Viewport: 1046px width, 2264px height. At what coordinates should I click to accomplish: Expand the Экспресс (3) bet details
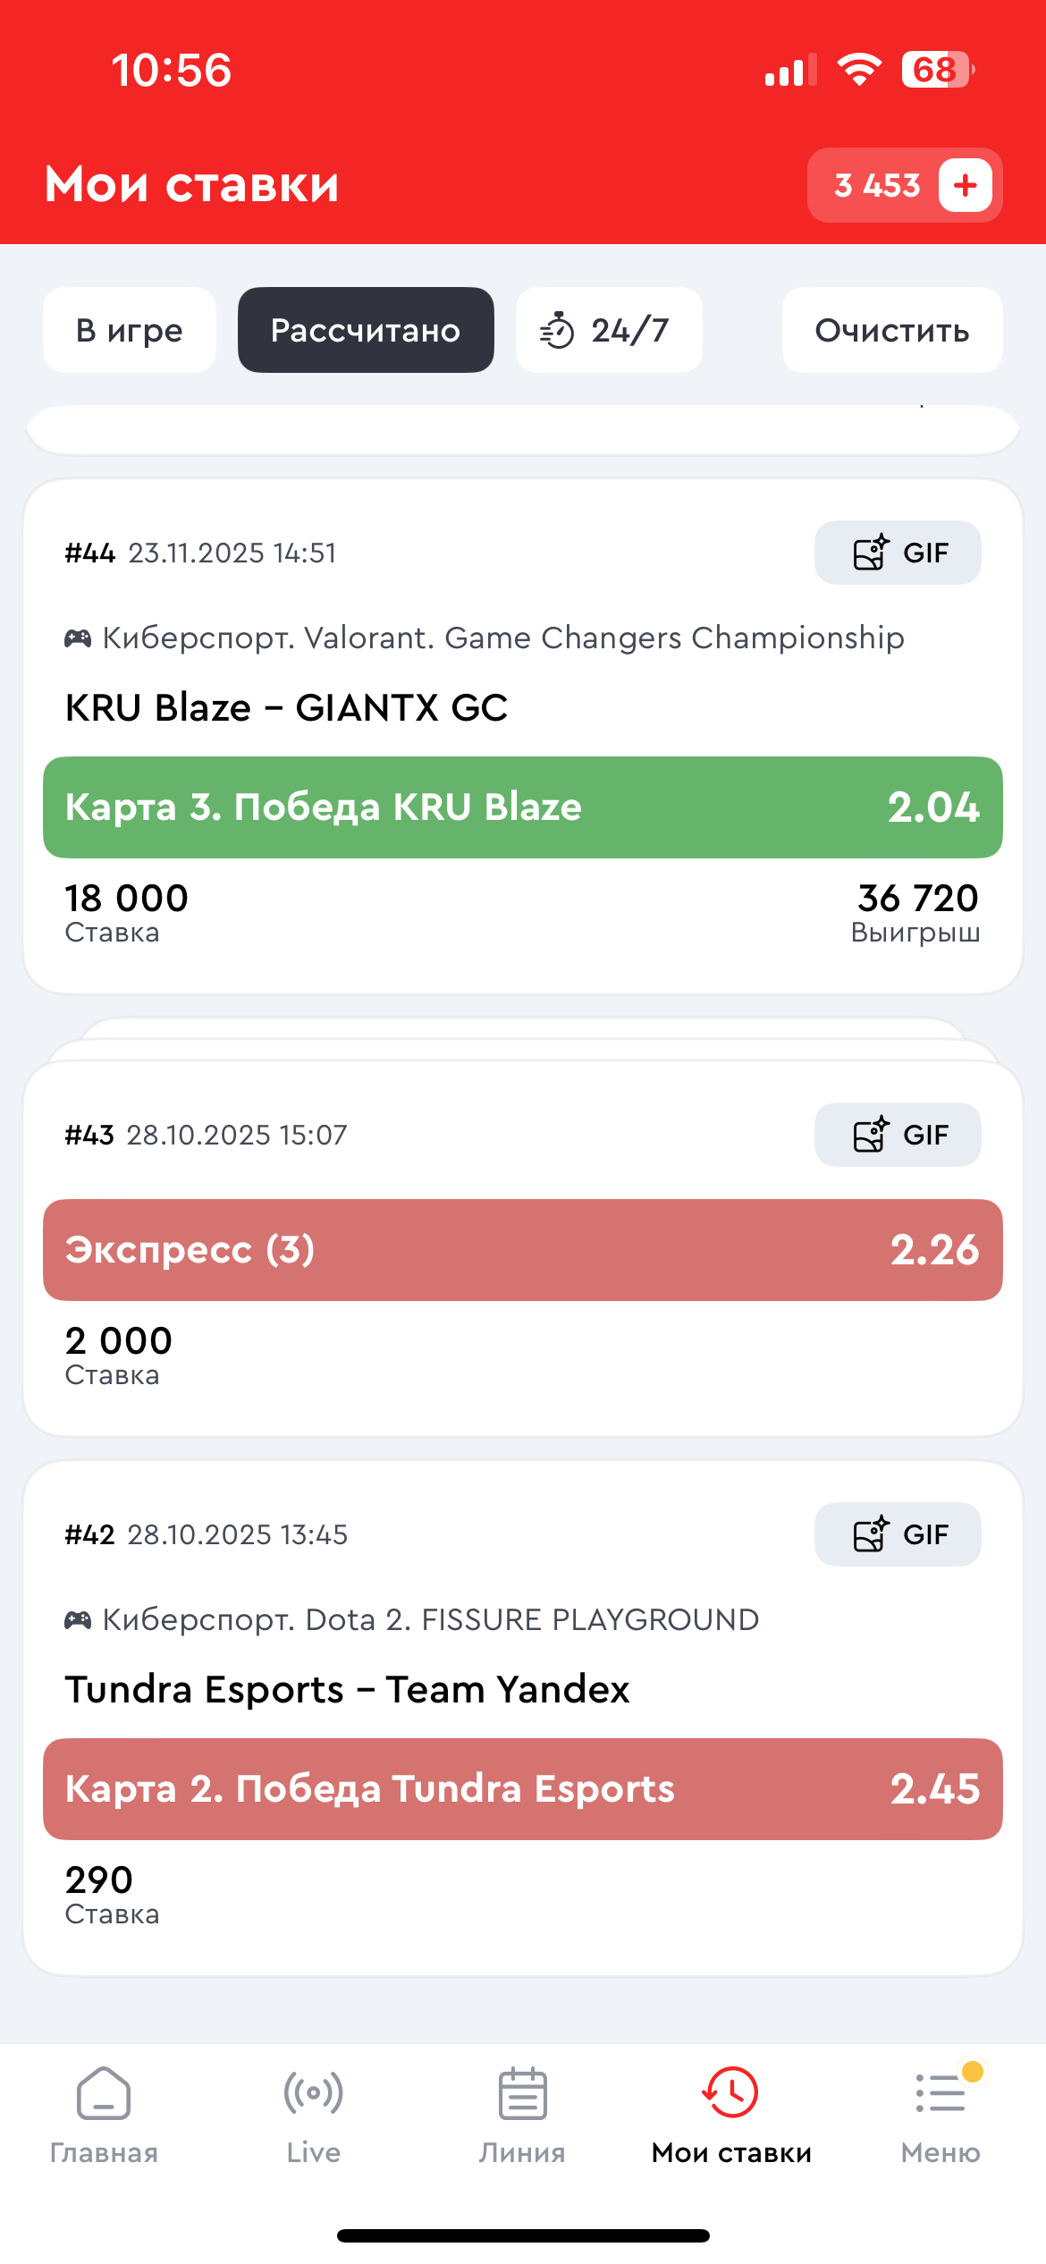(522, 1249)
